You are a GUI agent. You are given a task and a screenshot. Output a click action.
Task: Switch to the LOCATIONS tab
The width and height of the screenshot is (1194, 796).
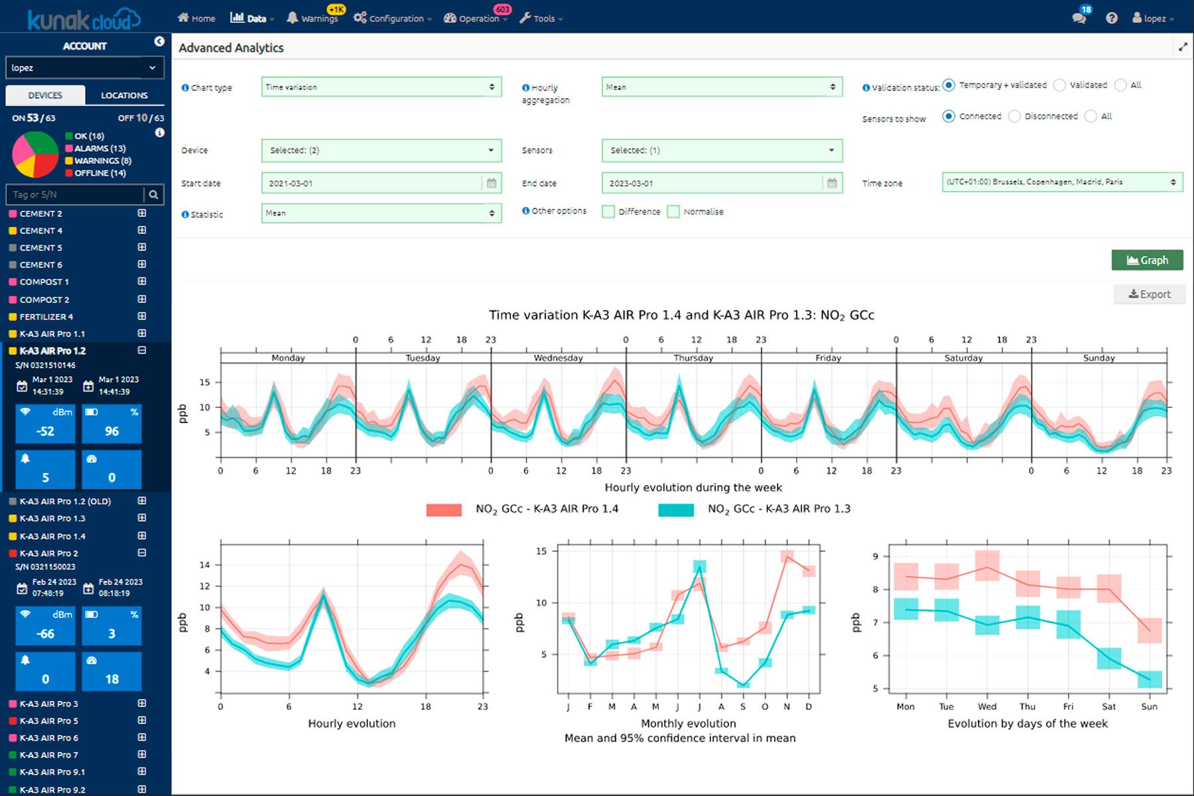point(124,96)
